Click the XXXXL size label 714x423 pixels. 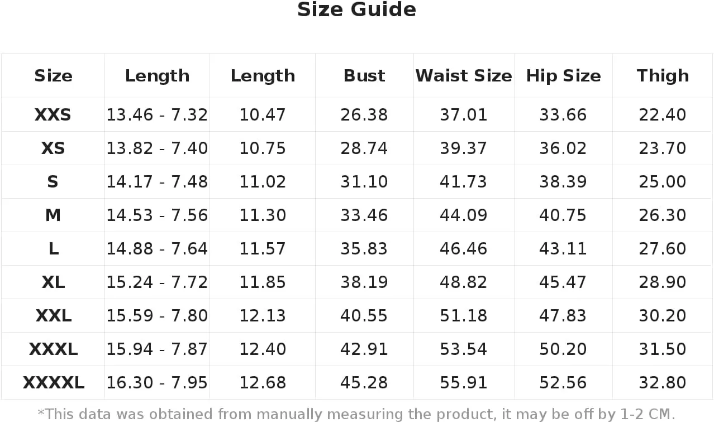[x=53, y=383]
